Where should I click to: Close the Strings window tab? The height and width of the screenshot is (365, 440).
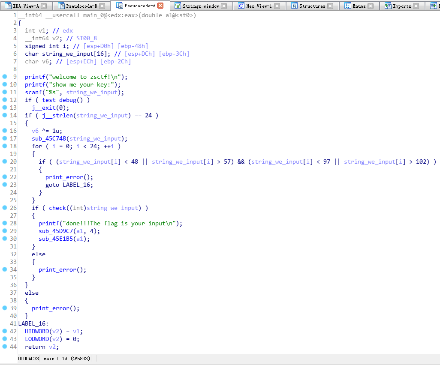(224, 6)
